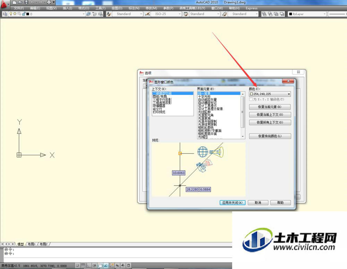Open the layer 0 dropdown list
Screen dimensions: 347x269
coord(84,14)
